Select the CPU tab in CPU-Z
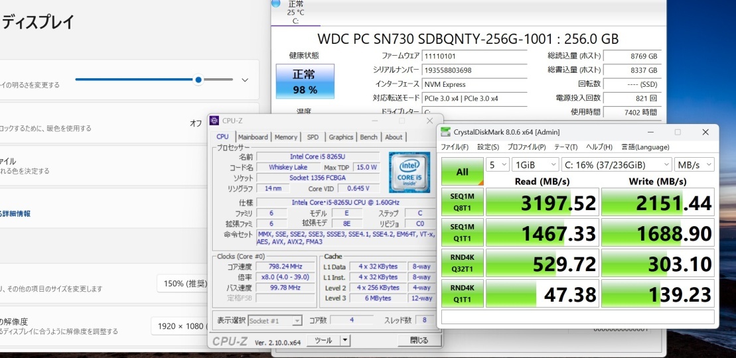736x358 pixels. pyautogui.click(x=222, y=137)
